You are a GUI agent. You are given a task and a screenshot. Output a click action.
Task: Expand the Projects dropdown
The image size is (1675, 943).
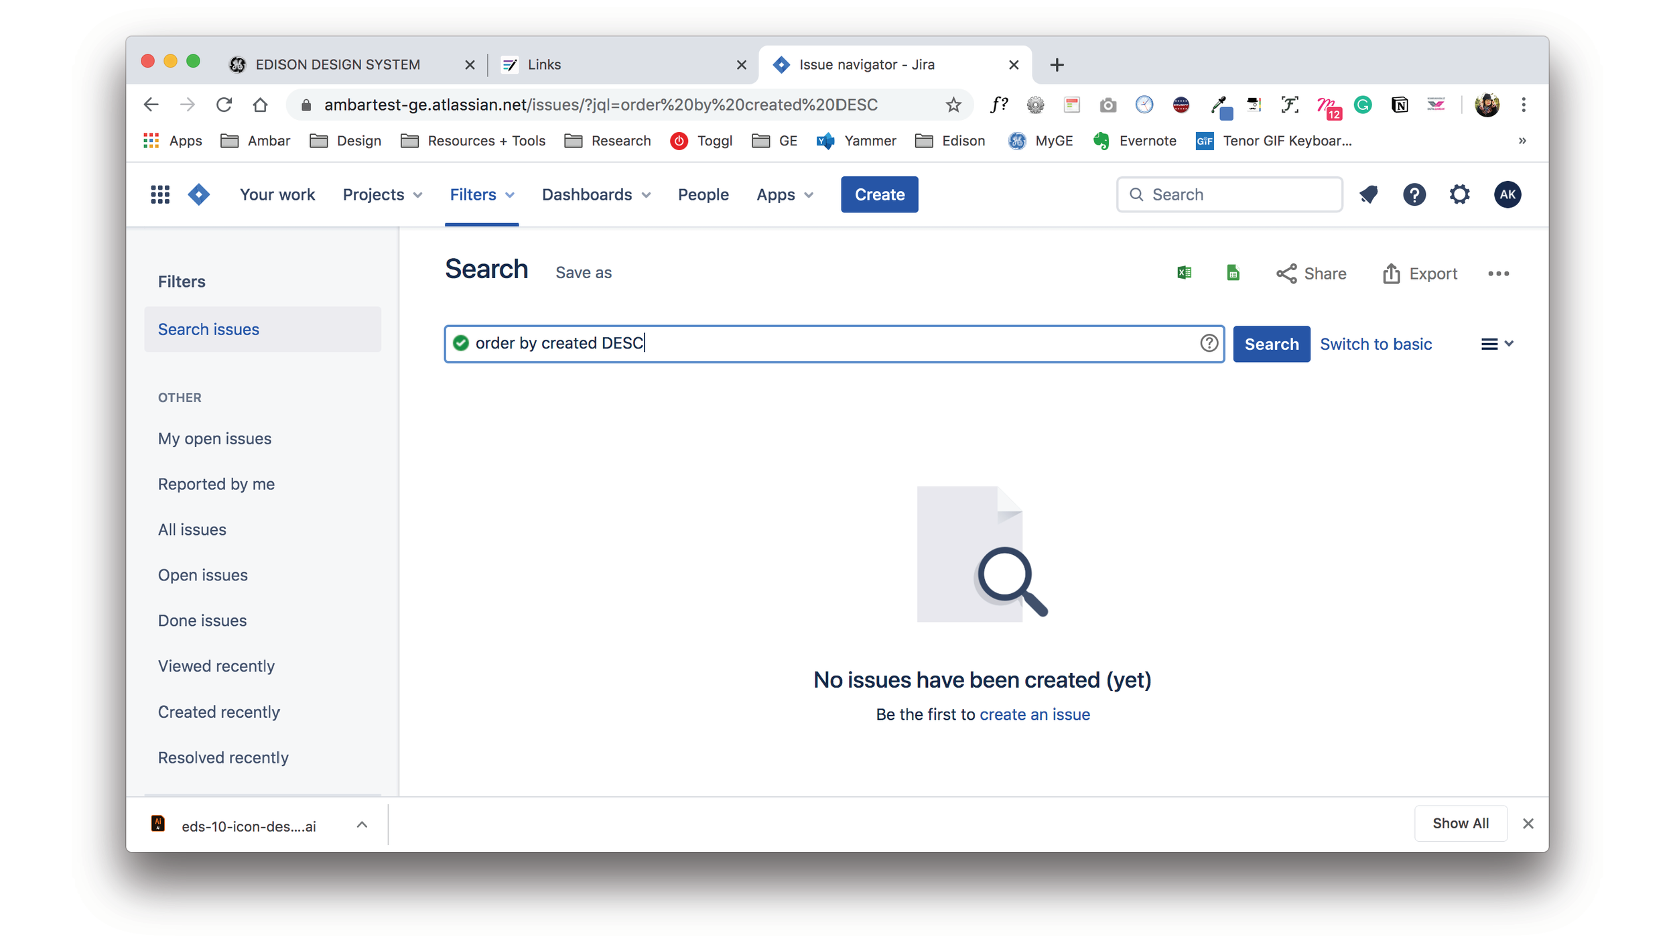click(383, 194)
